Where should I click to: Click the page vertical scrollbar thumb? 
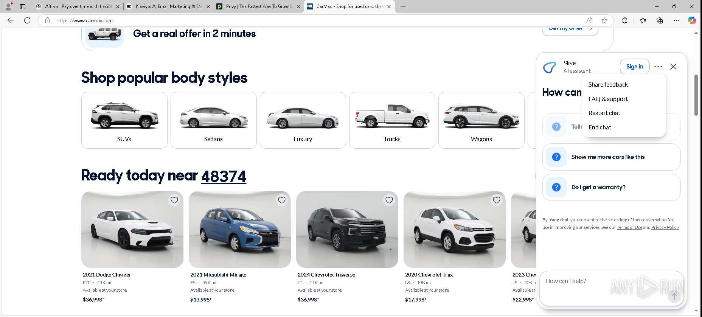click(696, 95)
